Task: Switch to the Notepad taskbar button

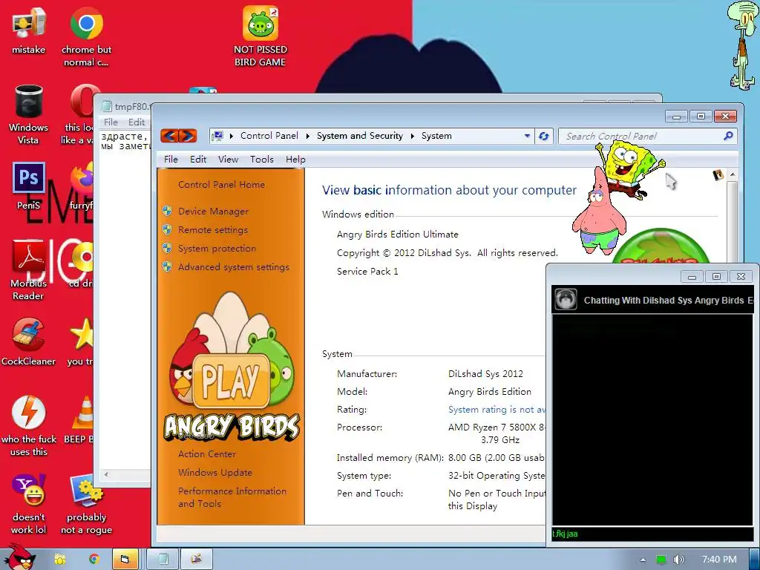Action: pyautogui.click(x=163, y=560)
